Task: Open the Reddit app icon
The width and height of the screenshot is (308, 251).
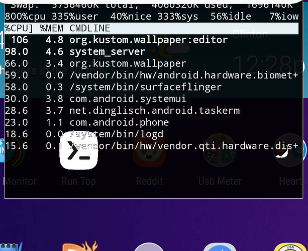Action: pos(149,151)
